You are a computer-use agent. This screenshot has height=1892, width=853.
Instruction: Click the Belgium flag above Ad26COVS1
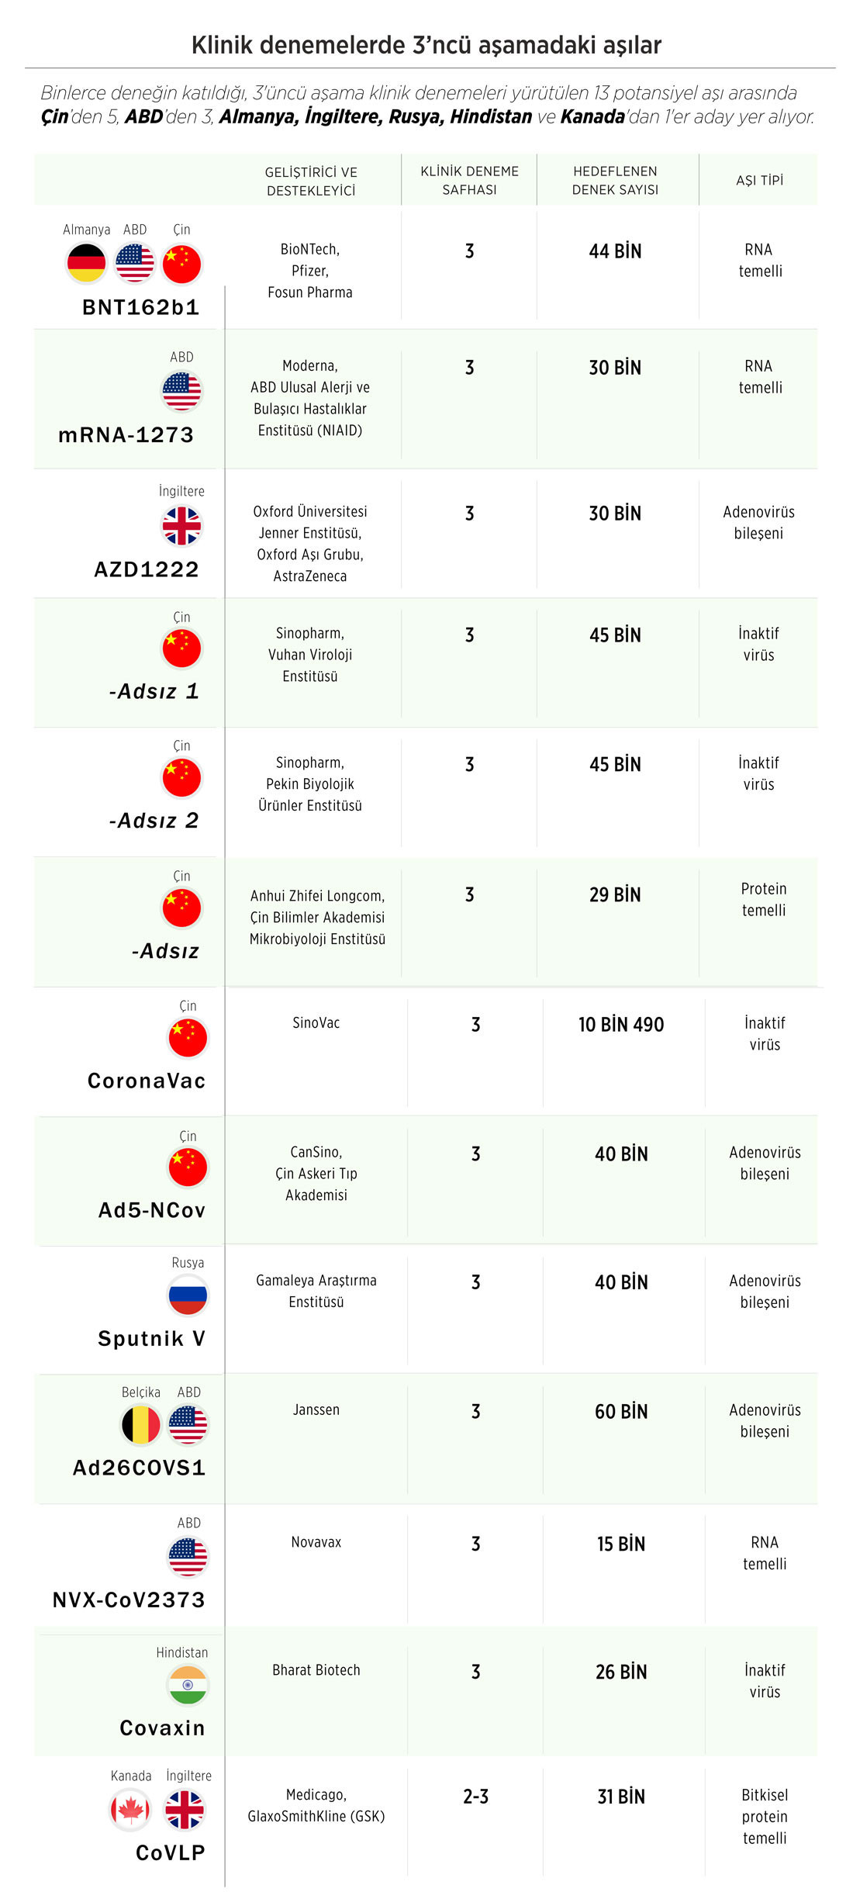141,1425
